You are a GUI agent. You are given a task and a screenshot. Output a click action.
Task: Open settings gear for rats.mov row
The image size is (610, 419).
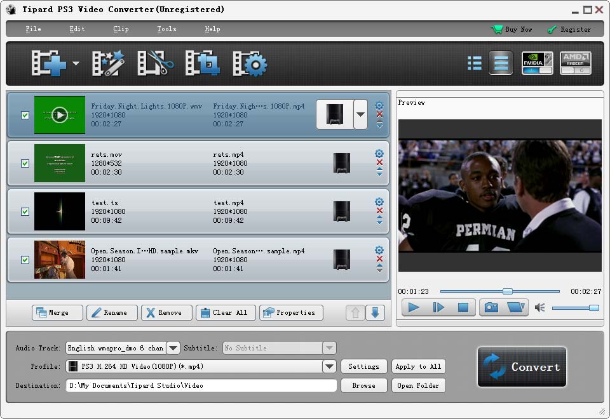379,154
